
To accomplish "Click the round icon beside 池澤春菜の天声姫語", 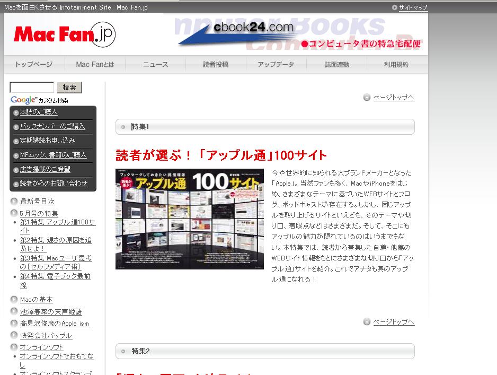I will click(x=14, y=311).
